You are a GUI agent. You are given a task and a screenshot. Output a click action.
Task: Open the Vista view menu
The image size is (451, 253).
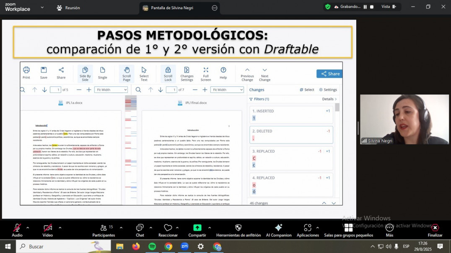click(389, 7)
